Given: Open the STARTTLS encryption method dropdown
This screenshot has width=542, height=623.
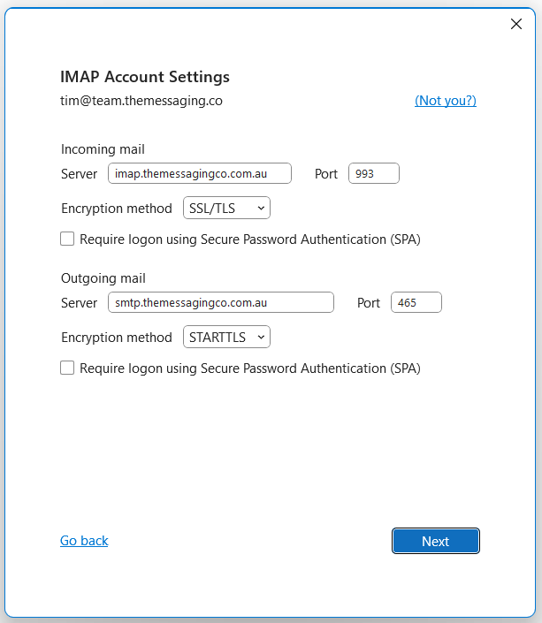Looking at the screenshot, I should [x=226, y=337].
